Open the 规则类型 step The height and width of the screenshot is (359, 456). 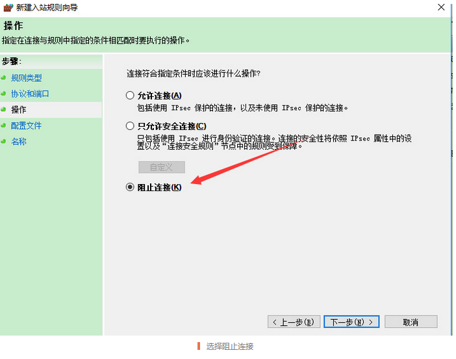point(27,78)
